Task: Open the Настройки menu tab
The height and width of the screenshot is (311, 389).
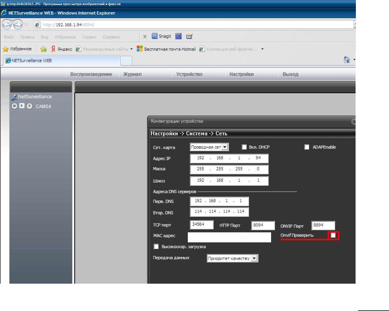Action: (241, 74)
